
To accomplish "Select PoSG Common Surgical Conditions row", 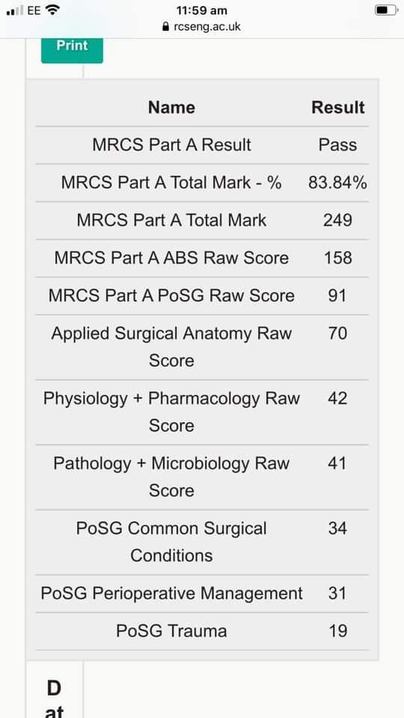I will (202, 541).
